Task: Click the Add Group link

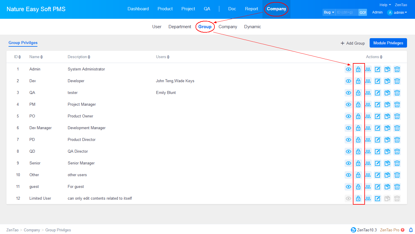Action: (353, 43)
